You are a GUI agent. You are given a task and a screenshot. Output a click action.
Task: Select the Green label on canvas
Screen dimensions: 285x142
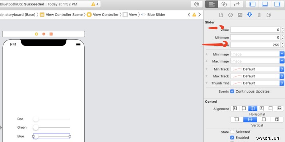coord(22,128)
